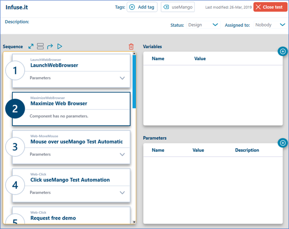Image resolution: width=289 pixels, height=229 pixels.
Task: Open the Status dropdown showing Design
Action: tap(203, 25)
